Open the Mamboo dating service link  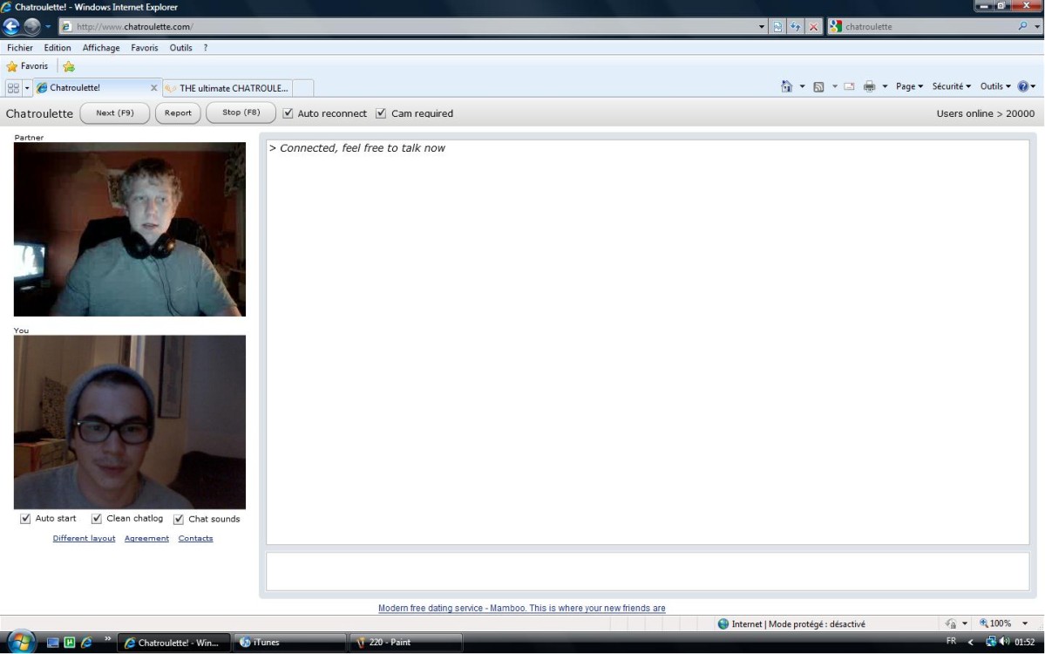pos(522,608)
